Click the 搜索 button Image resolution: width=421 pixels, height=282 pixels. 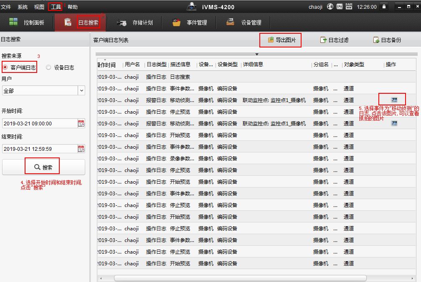(43, 167)
